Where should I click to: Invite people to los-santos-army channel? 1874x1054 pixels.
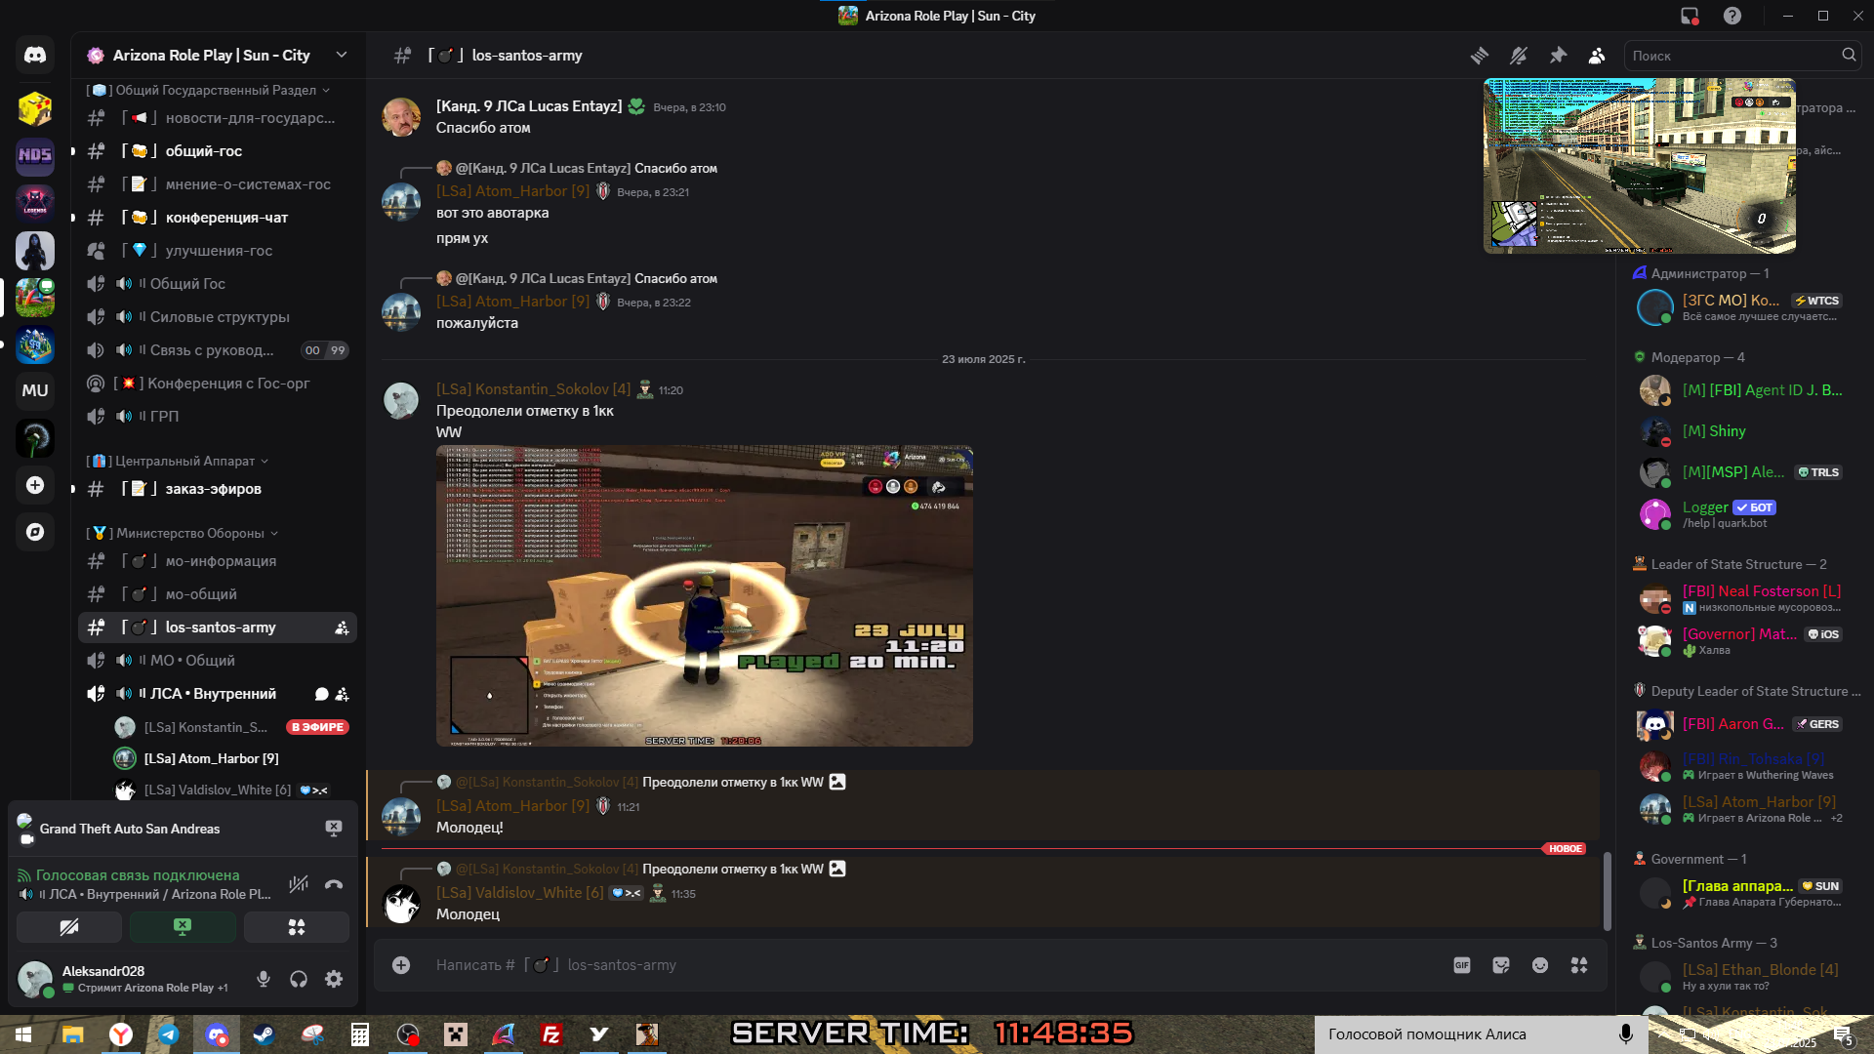(x=342, y=628)
